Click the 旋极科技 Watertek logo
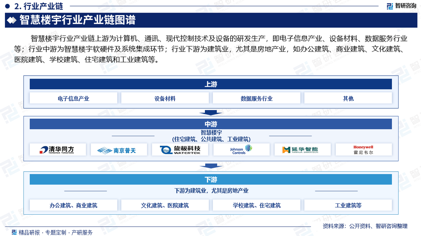The height and width of the screenshot is (236, 421). [180, 150]
